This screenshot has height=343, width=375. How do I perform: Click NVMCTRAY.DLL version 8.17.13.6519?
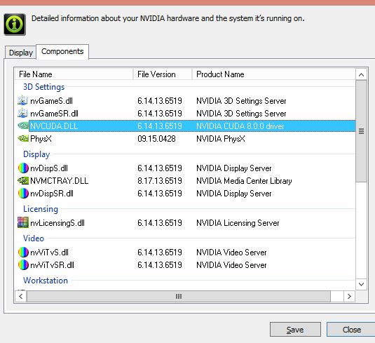point(160,181)
